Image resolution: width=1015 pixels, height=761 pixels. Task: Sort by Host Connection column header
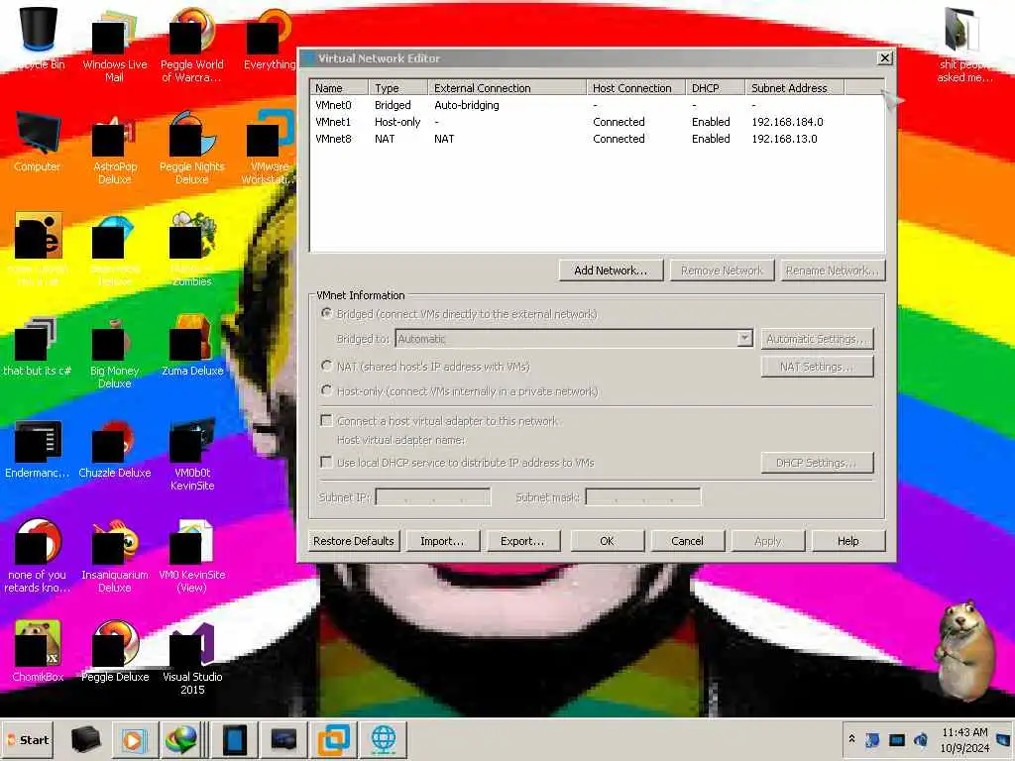(635, 87)
